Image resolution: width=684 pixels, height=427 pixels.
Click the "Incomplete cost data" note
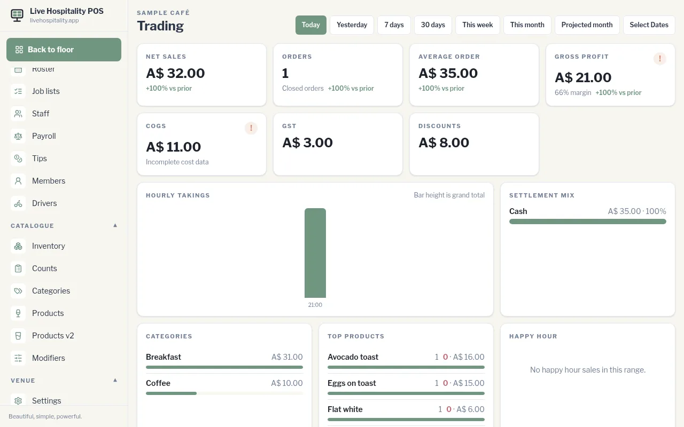pyautogui.click(x=177, y=162)
